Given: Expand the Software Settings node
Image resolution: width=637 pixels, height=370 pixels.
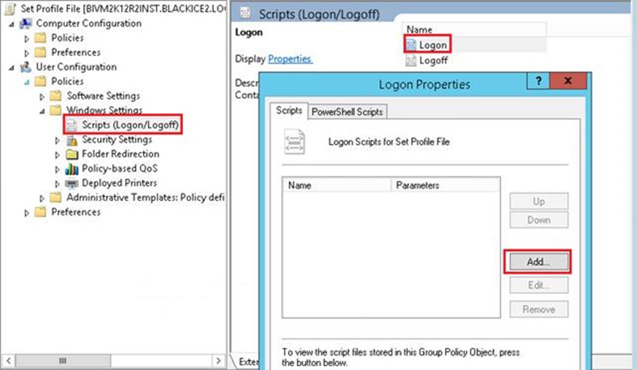Looking at the screenshot, I should (43, 96).
